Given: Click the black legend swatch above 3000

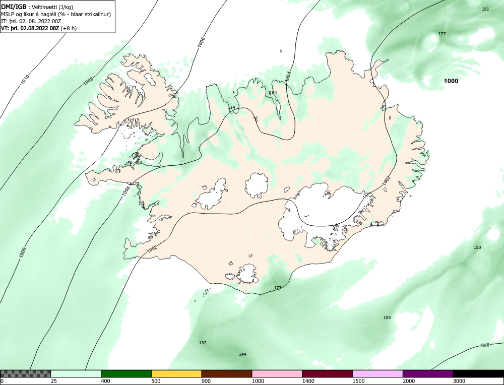Looking at the screenshot, I should (x=478, y=373).
